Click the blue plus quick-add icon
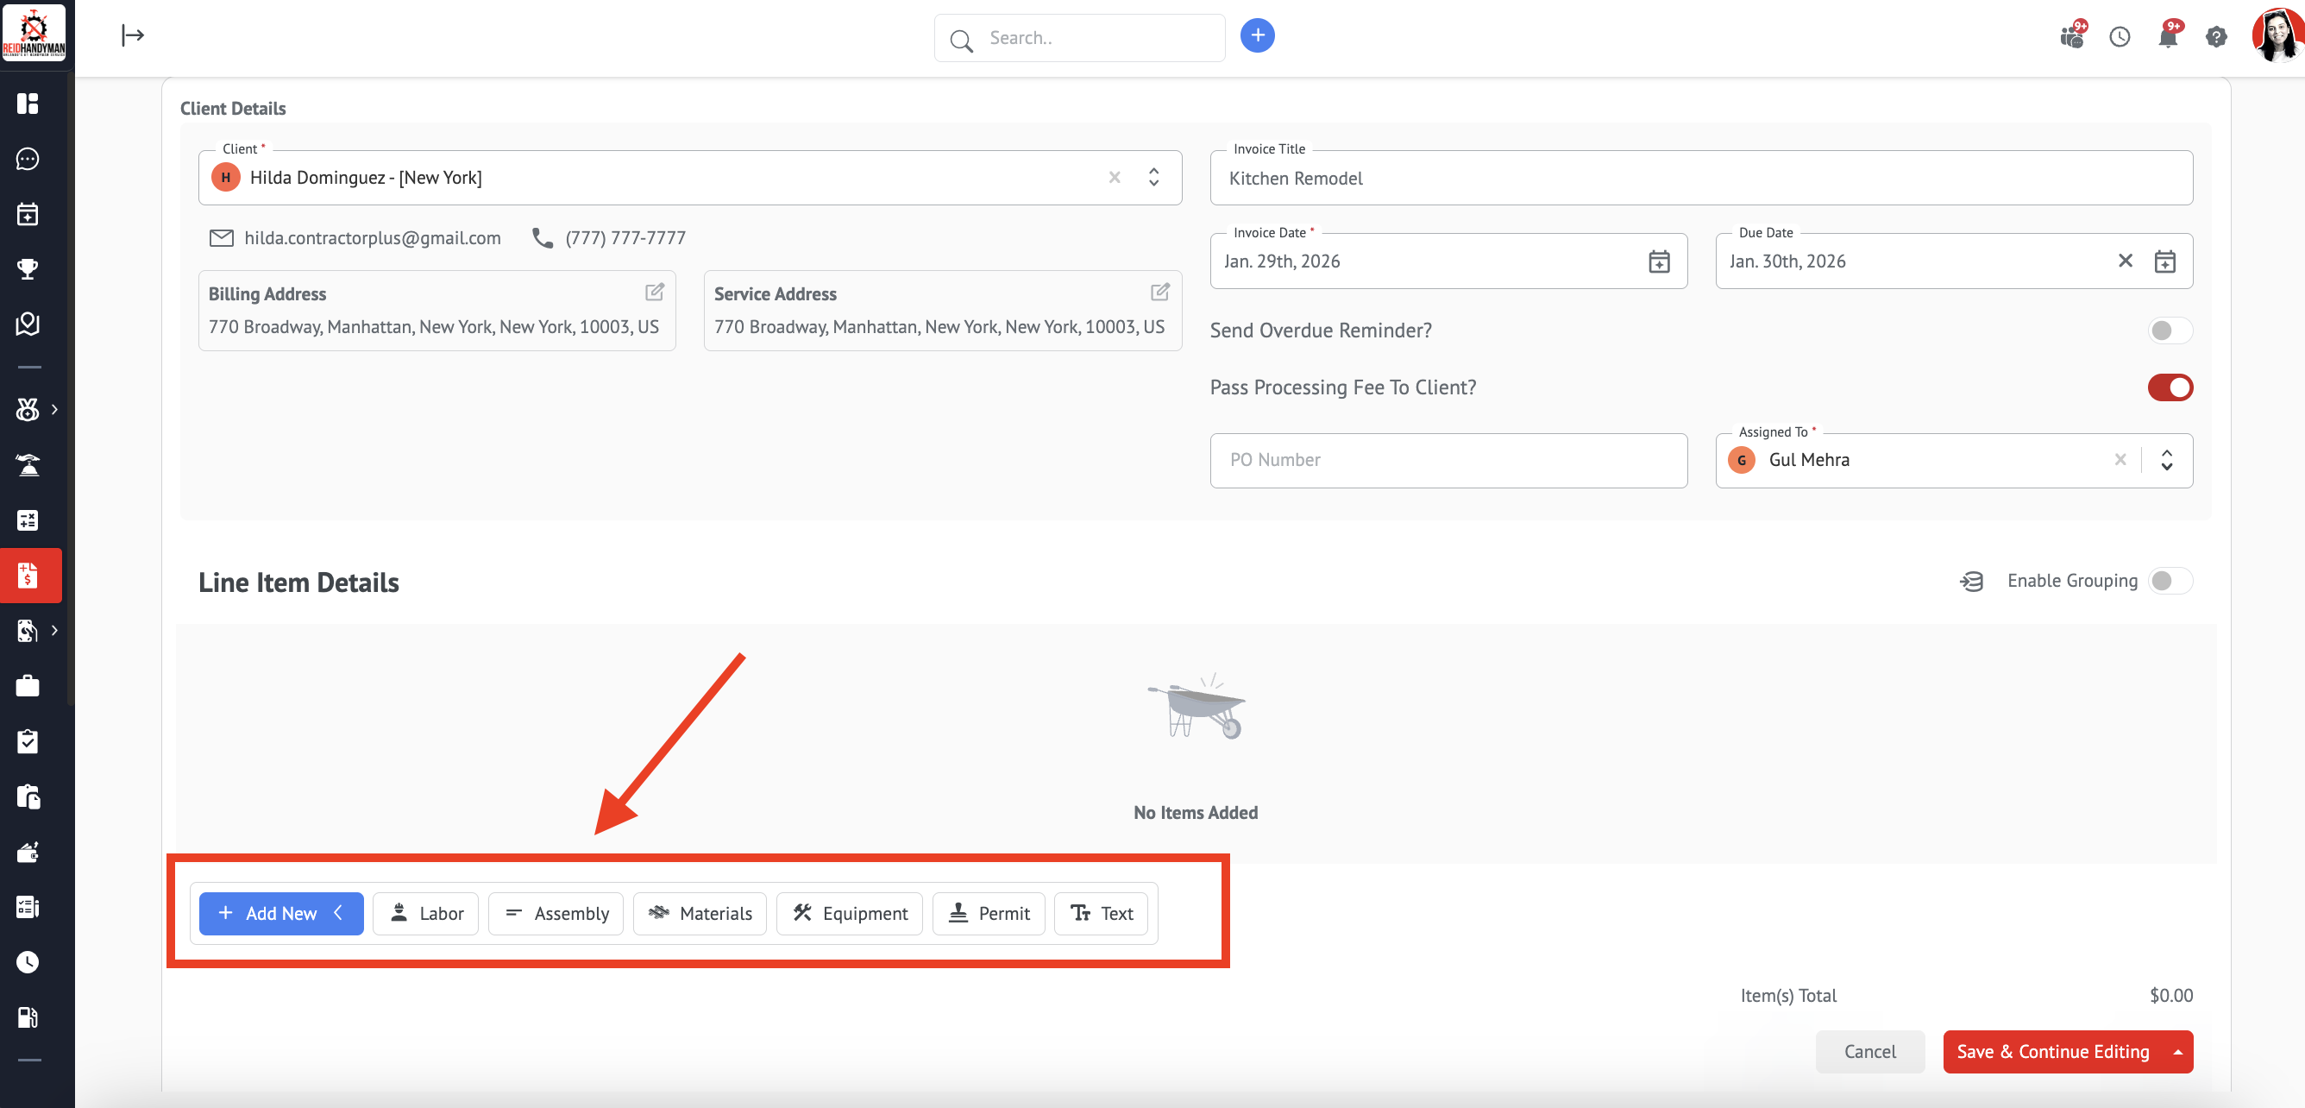The width and height of the screenshot is (2305, 1108). click(x=1256, y=35)
